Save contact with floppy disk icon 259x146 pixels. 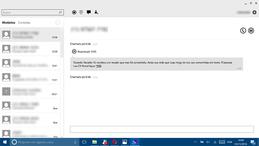click(x=251, y=31)
